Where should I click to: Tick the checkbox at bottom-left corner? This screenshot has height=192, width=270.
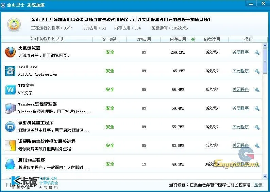9,185
